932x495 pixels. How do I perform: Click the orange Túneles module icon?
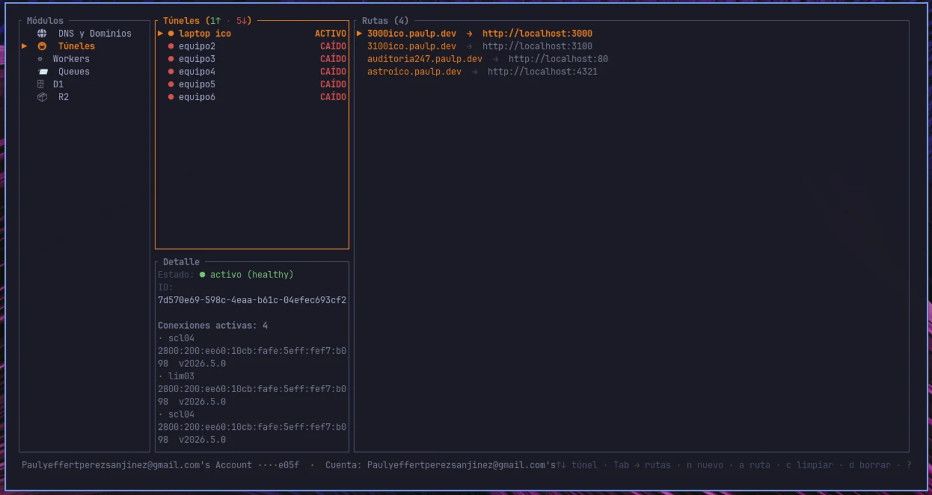42,47
